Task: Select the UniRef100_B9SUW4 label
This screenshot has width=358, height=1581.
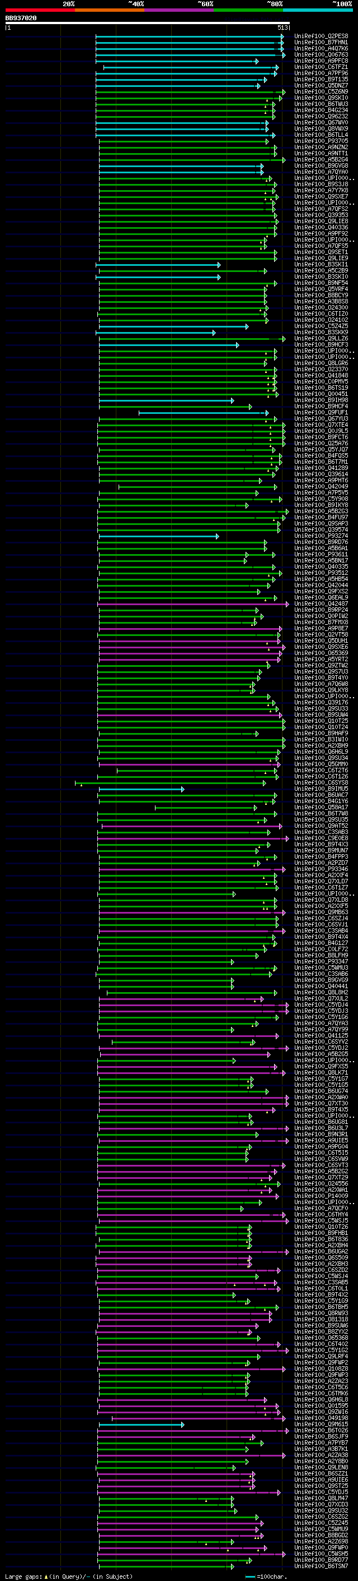Action: (321, 715)
